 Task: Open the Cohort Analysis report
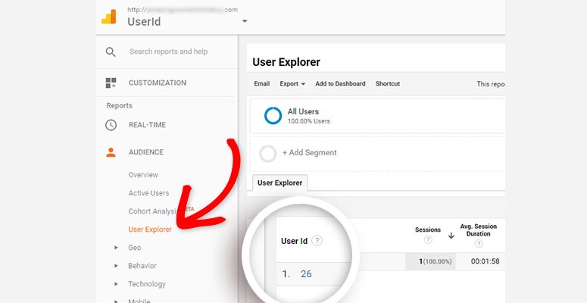pos(153,211)
